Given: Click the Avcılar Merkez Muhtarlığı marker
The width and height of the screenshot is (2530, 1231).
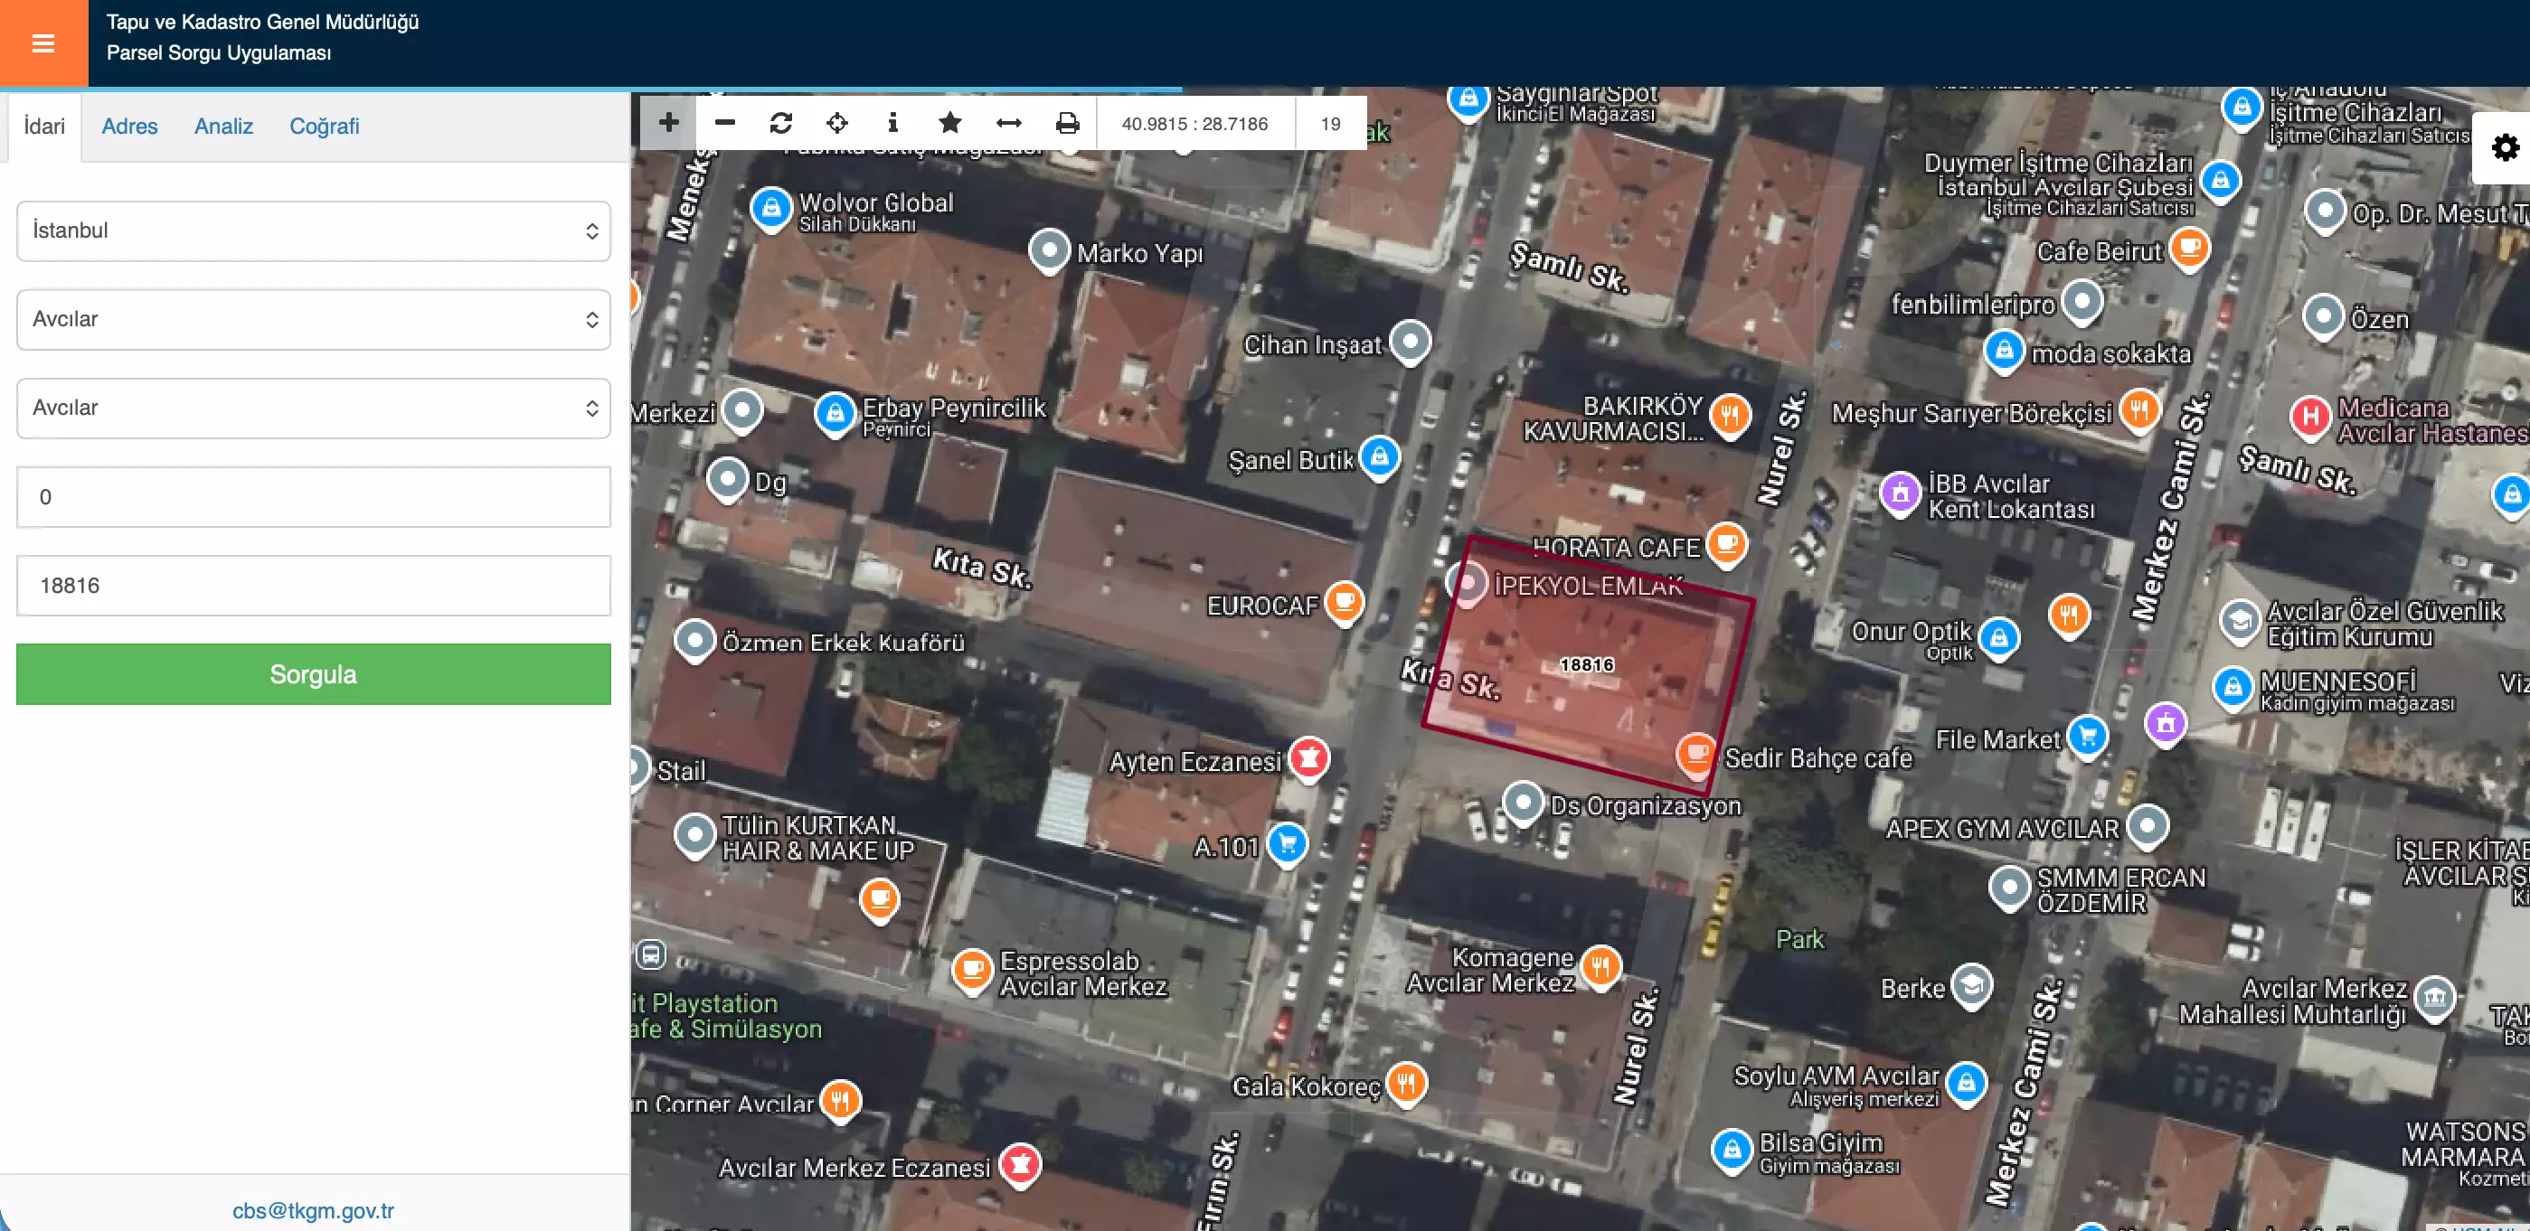Looking at the screenshot, I should 2435,999.
